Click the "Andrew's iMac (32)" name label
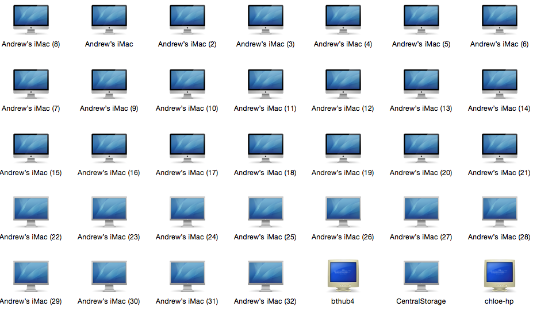The height and width of the screenshot is (310, 533). pos(265,301)
